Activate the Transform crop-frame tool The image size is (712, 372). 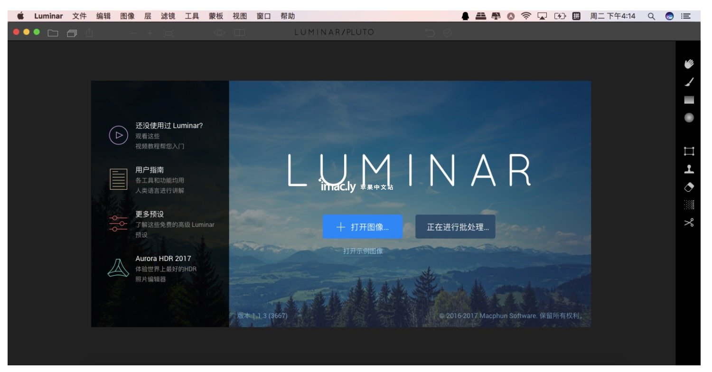tap(689, 151)
